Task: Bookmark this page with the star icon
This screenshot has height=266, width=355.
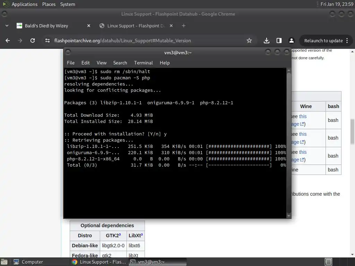Action: point(249,41)
